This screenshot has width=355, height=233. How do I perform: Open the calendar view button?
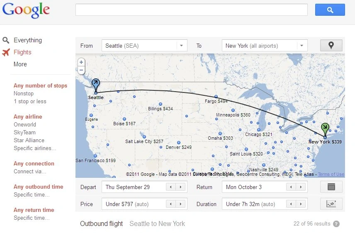(331, 187)
